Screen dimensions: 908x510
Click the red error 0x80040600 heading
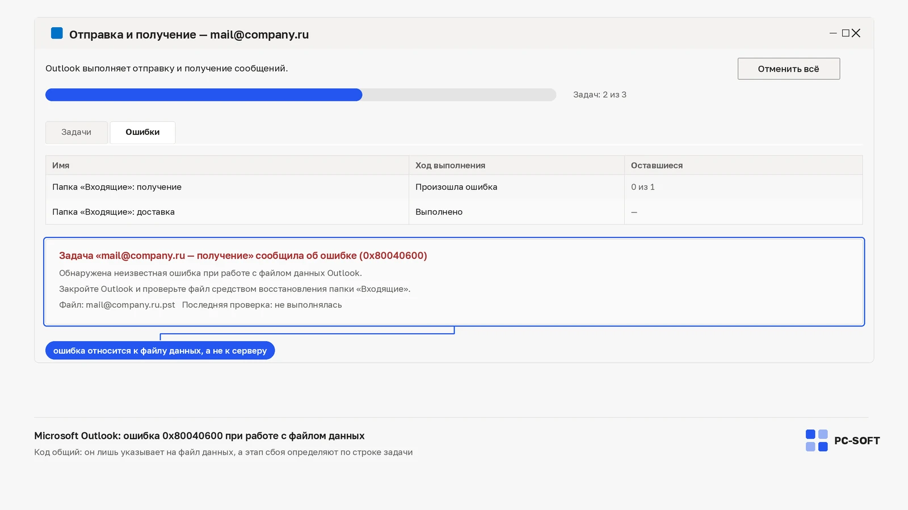pyautogui.click(x=243, y=256)
